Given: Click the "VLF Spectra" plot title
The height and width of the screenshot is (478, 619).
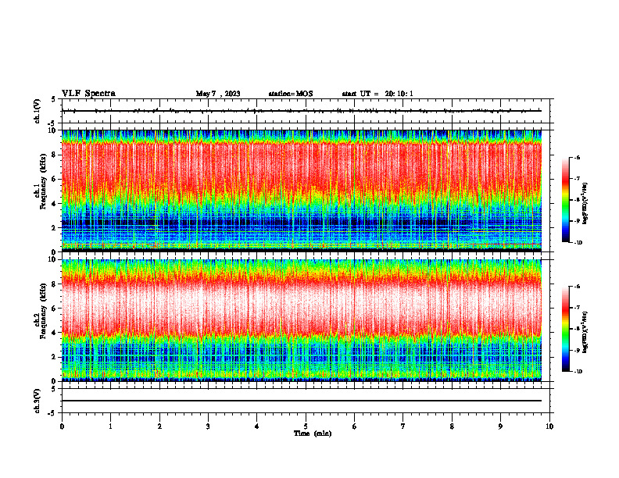Looking at the screenshot, I should click(x=88, y=94).
